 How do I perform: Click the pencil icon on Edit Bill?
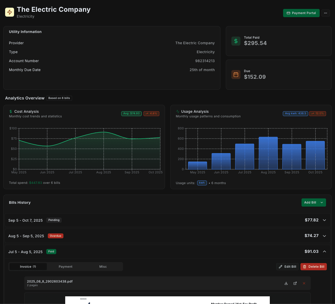pyautogui.click(x=281, y=267)
